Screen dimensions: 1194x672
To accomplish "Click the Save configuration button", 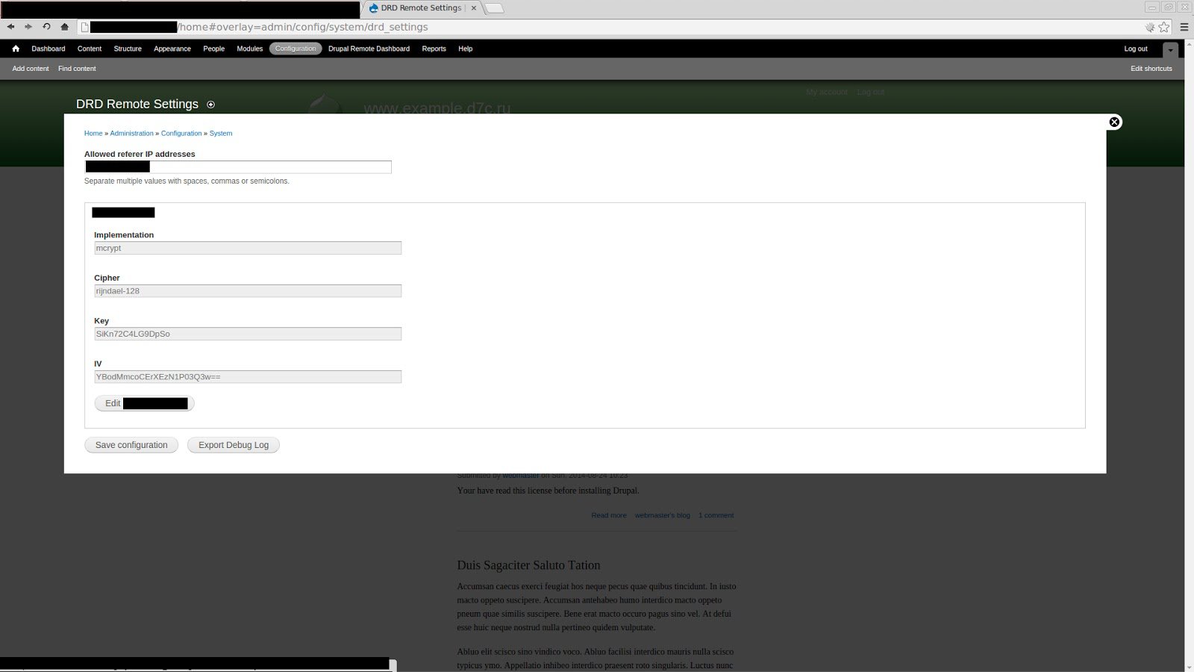I will pos(131,444).
